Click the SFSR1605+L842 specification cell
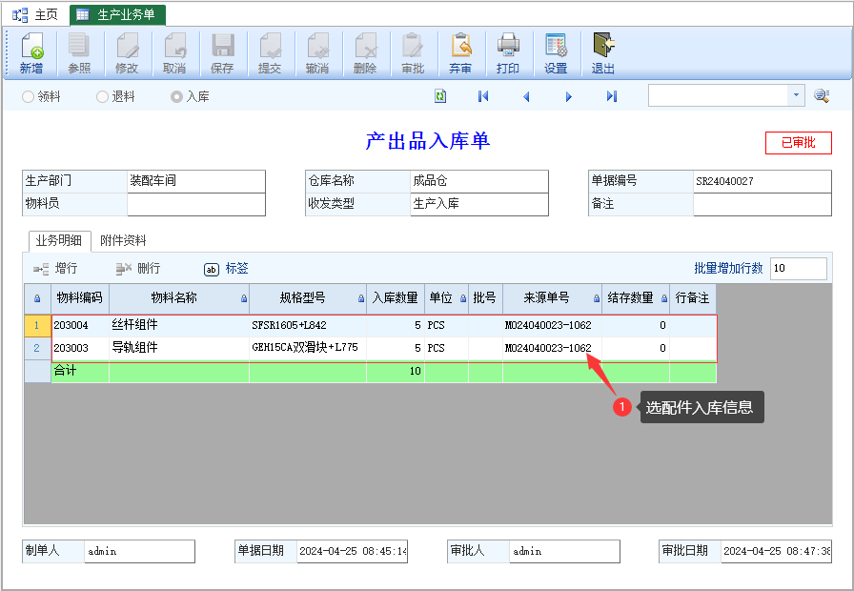Viewport: 854px width, 591px height. click(x=308, y=325)
